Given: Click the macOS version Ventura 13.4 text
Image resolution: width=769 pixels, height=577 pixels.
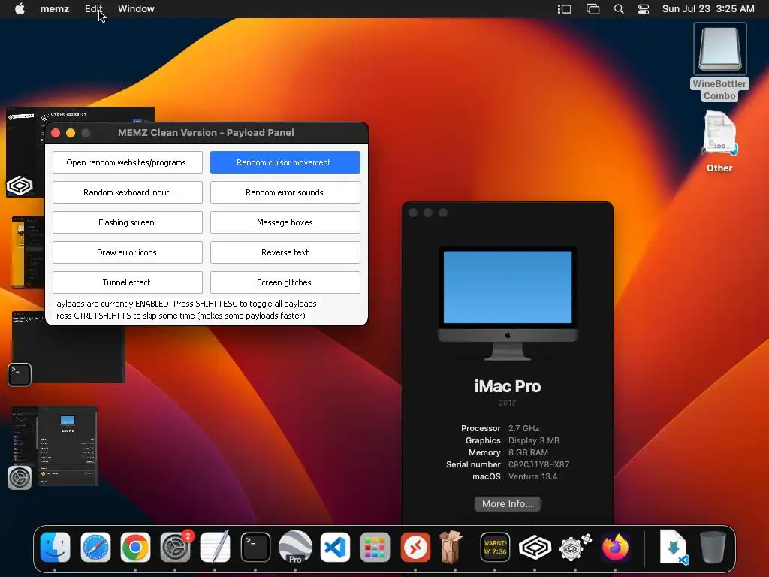Looking at the screenshot, I should [x=532, y=476].
